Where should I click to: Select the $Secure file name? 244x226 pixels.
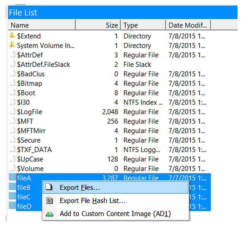(x=29, y=140)
